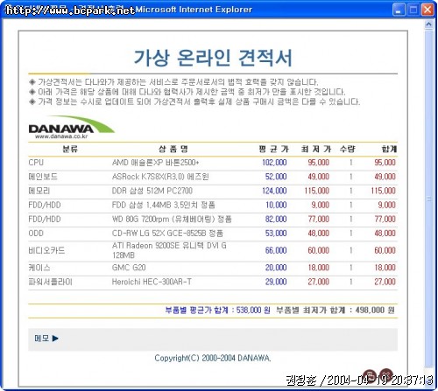Minimize the Internet Explorer window
This screenshot has width=438, height=391.
pos(399,10)
